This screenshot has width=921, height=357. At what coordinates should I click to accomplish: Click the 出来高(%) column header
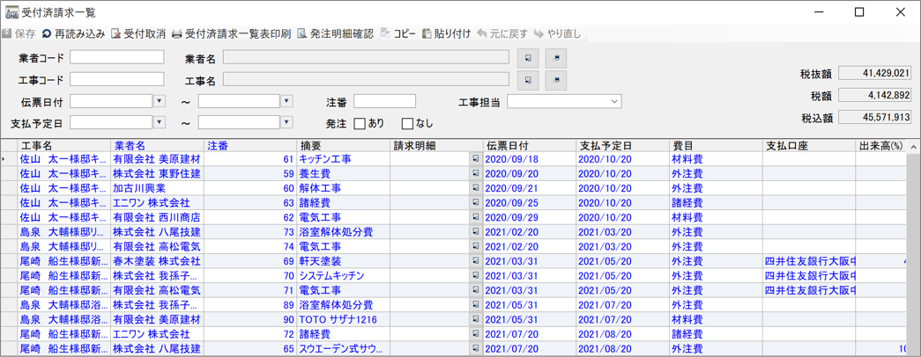click(x=881, y=145)
